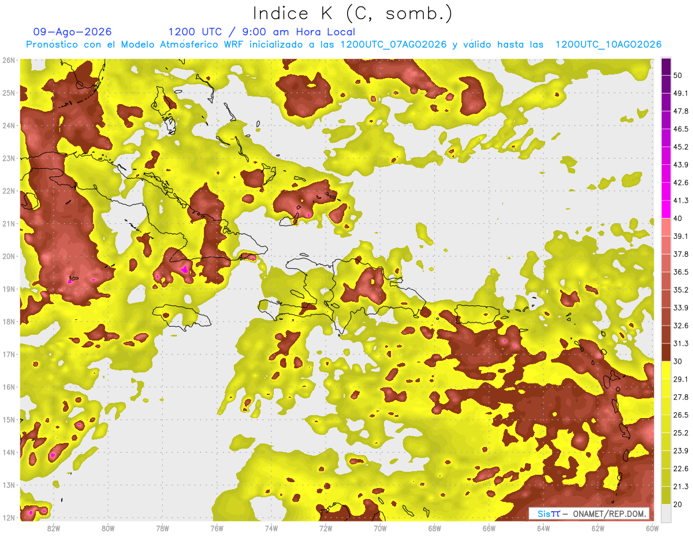
Task: Click the '42.6' color scale value
Action: point(681,183)
